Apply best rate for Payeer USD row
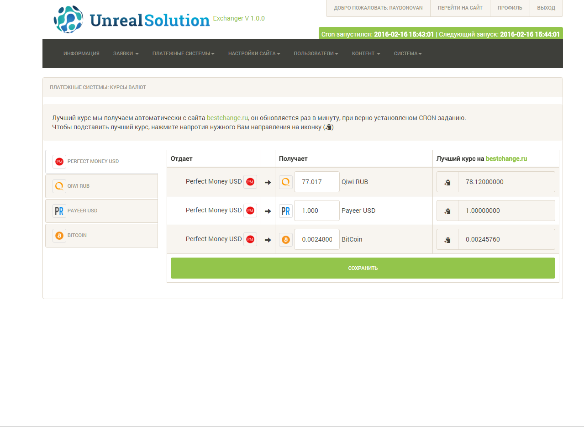 tap(447, 211)
